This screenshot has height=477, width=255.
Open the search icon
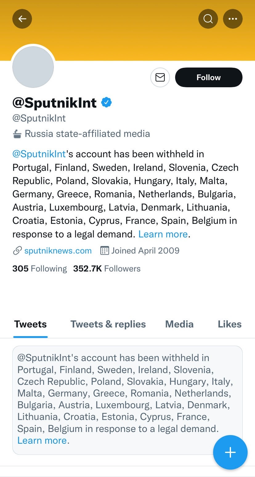[208, 19]
